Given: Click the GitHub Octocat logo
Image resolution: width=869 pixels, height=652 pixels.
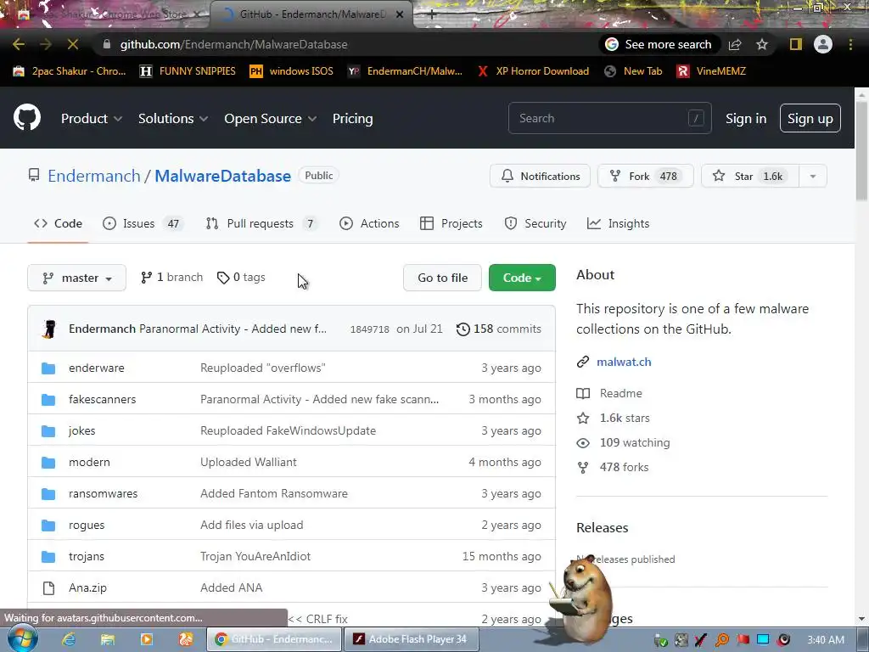Looking at the screenshot, I should tap(26, 117).
